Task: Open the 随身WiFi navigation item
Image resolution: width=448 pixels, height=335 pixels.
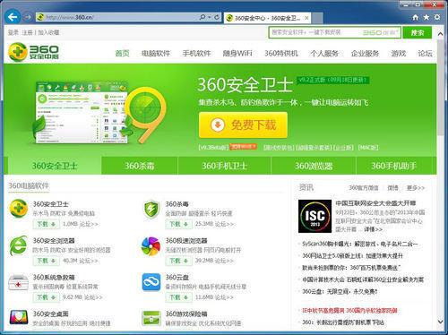Action: (x=237, y=54)
